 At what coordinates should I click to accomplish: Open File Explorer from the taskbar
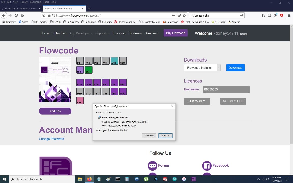(x=80, y=179)
